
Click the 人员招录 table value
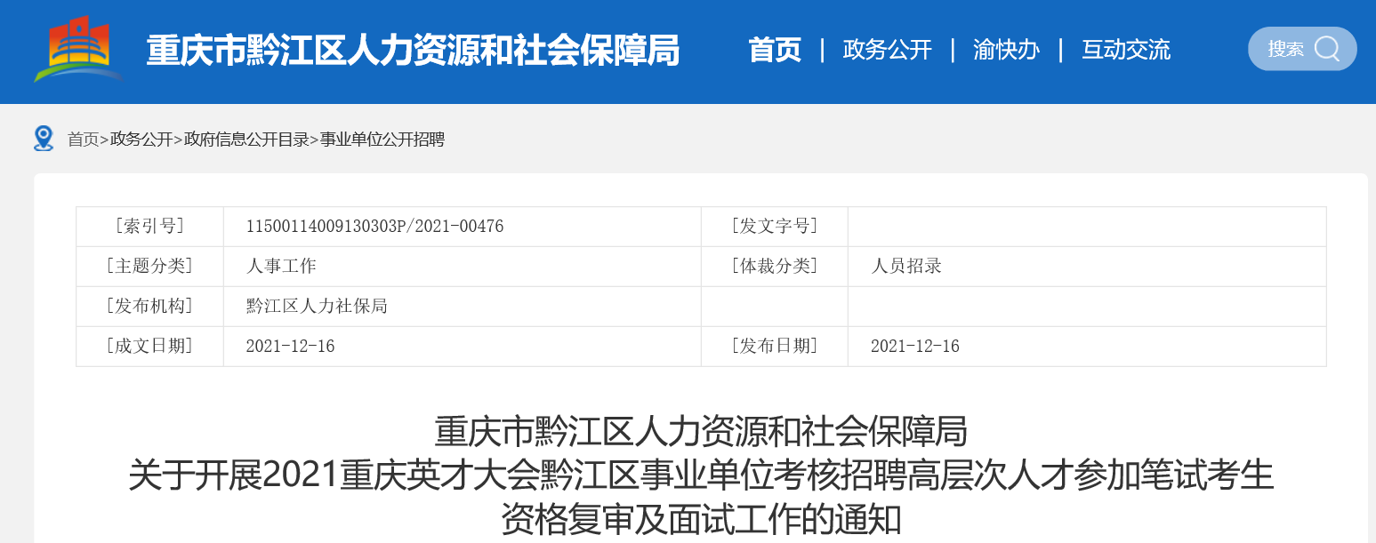906,266
